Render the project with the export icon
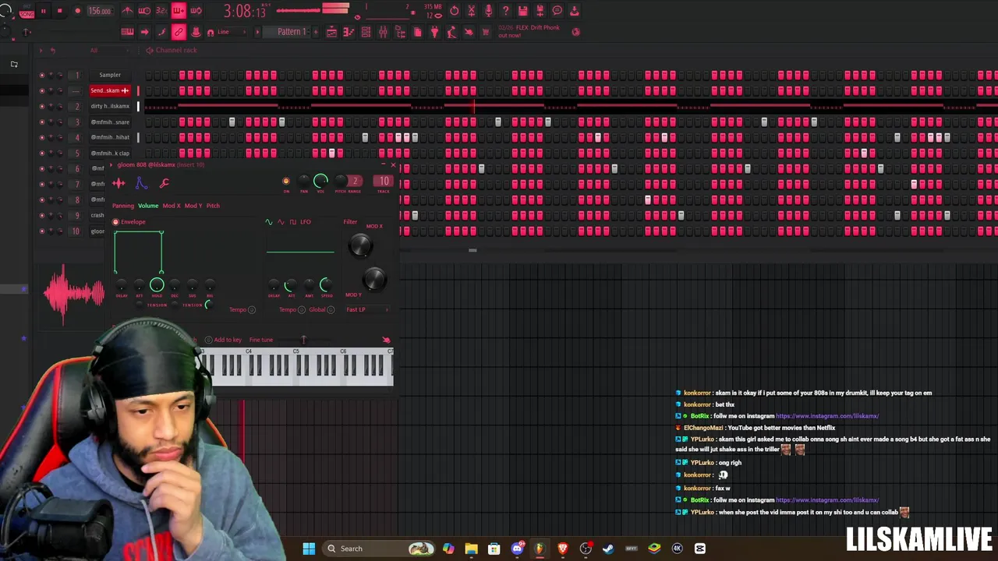998x561 pixels. tap(540, 11)
